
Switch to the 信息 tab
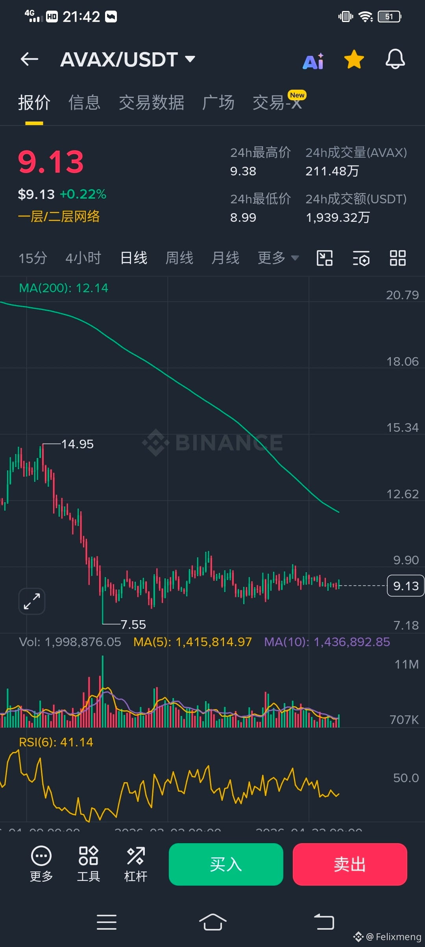[85, 103]
